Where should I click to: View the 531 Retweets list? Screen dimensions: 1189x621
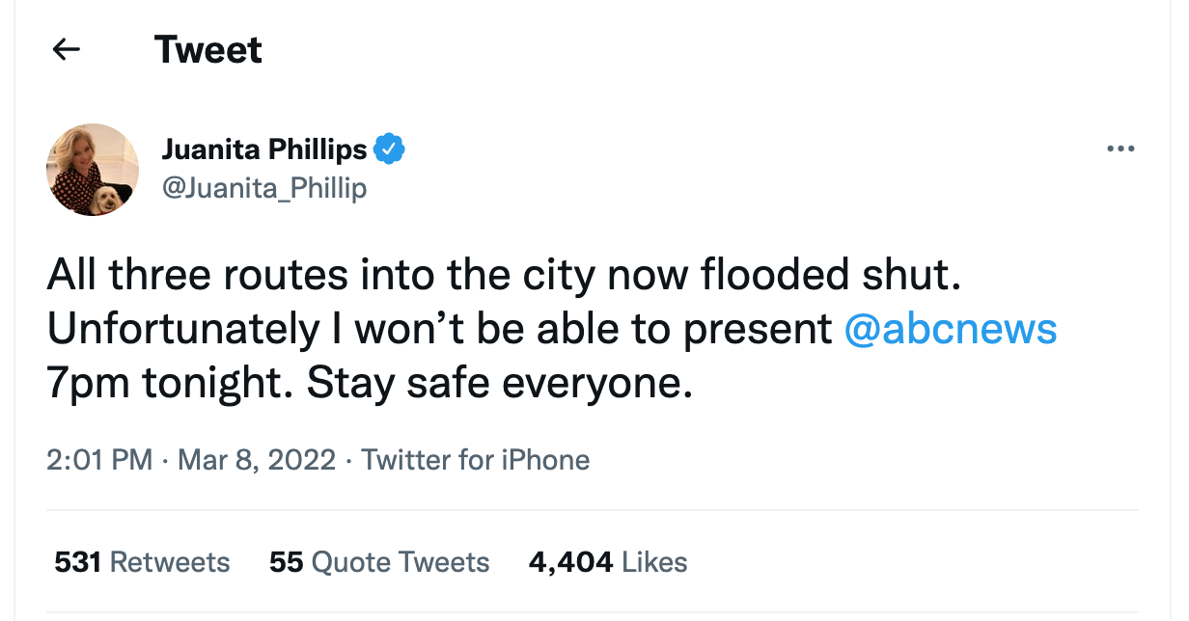pos(142,562)
